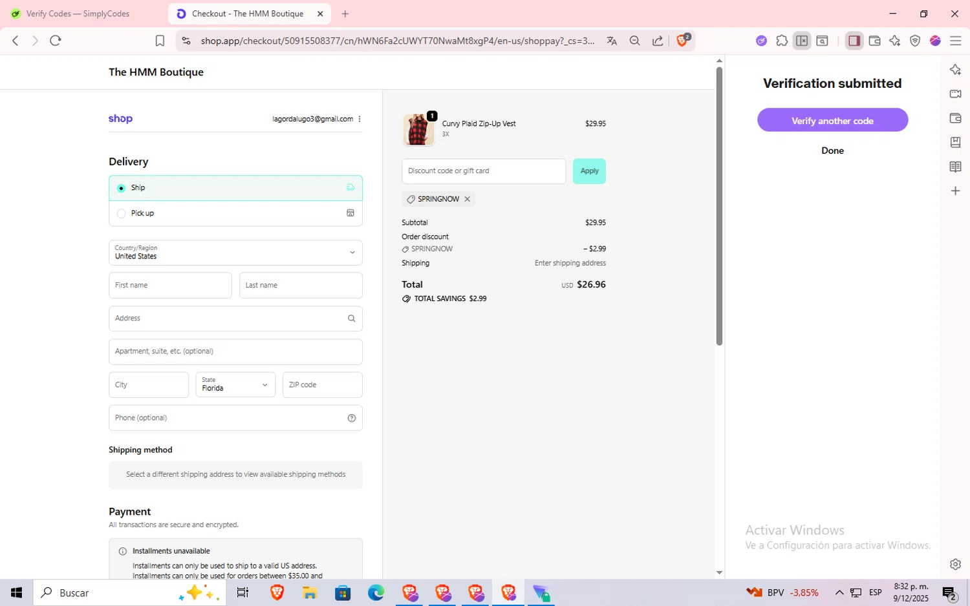This screenshot has width=970, height=606.
Task: Remove the SPRINGNOW discount code
Action: 467,199
